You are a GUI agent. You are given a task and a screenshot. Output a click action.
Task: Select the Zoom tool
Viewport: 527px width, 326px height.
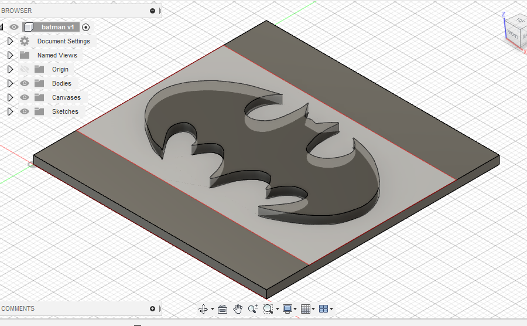click(253, 308)
